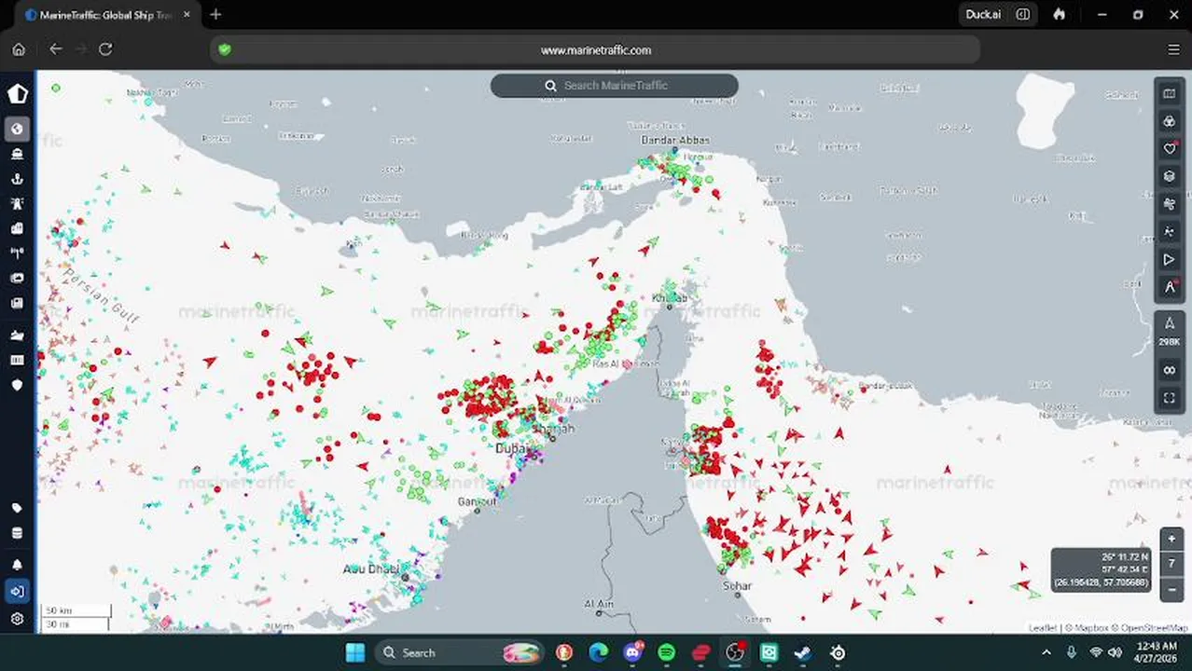Open the MarineTraffic home logo
1192x671 pixels.
[18, 93]
